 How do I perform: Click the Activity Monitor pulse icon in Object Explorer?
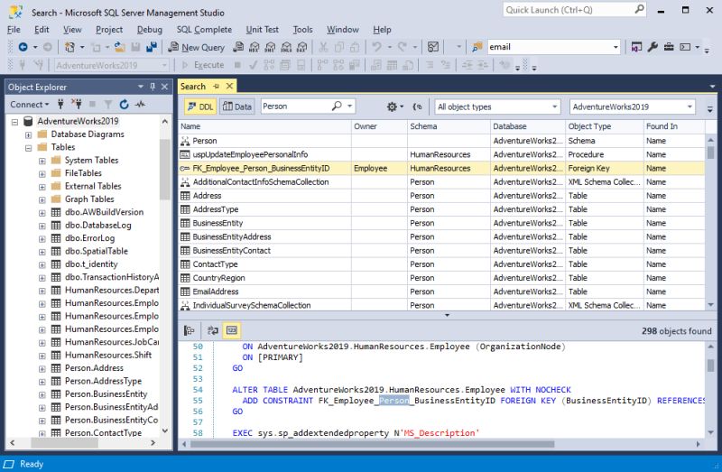coord(140,105)
